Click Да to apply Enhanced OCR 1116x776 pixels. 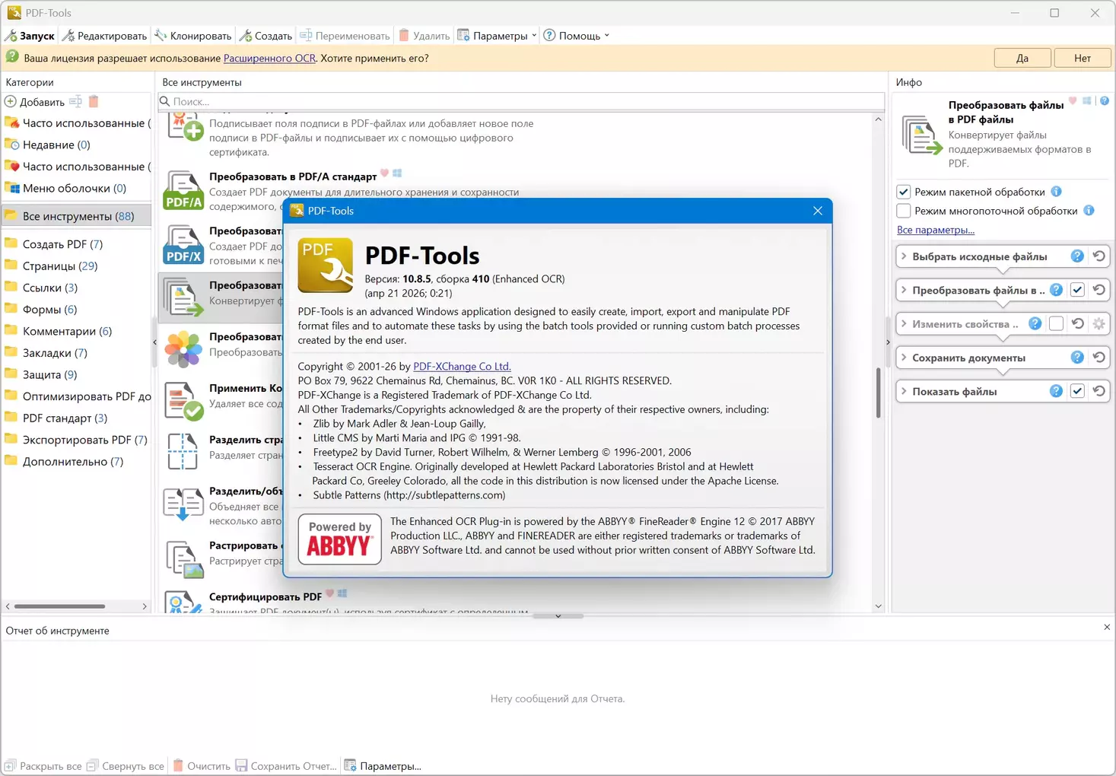pyautogui.click(x=1022, y=58)
